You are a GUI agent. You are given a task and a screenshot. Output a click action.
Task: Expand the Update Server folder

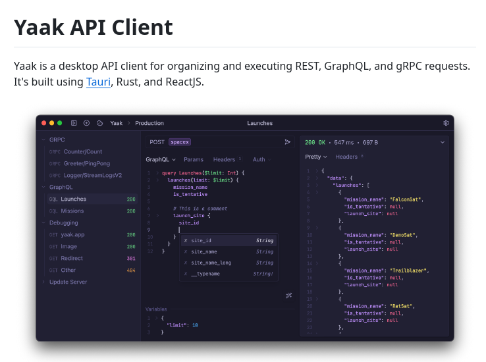click(x=43, y=282)
